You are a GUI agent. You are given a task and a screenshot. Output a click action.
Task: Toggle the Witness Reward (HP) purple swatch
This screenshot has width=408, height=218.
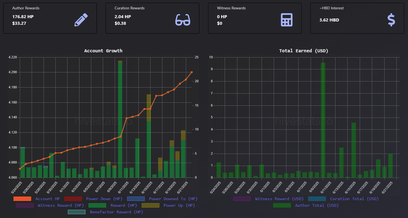tap(25, 205)
